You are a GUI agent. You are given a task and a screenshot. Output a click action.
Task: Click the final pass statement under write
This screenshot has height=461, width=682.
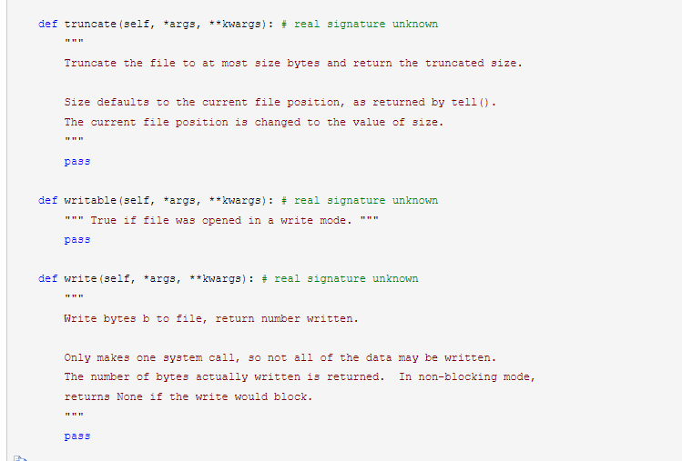[x=77, y=436]
